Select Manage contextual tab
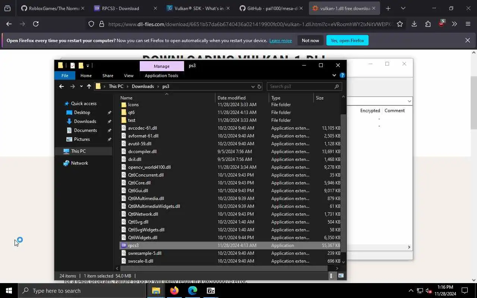Image resolution: width=477 pixels, height=298 pixels. 161,66
